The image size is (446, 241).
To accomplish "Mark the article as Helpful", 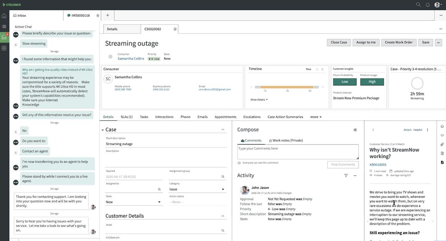I will [x=418, y=130].
